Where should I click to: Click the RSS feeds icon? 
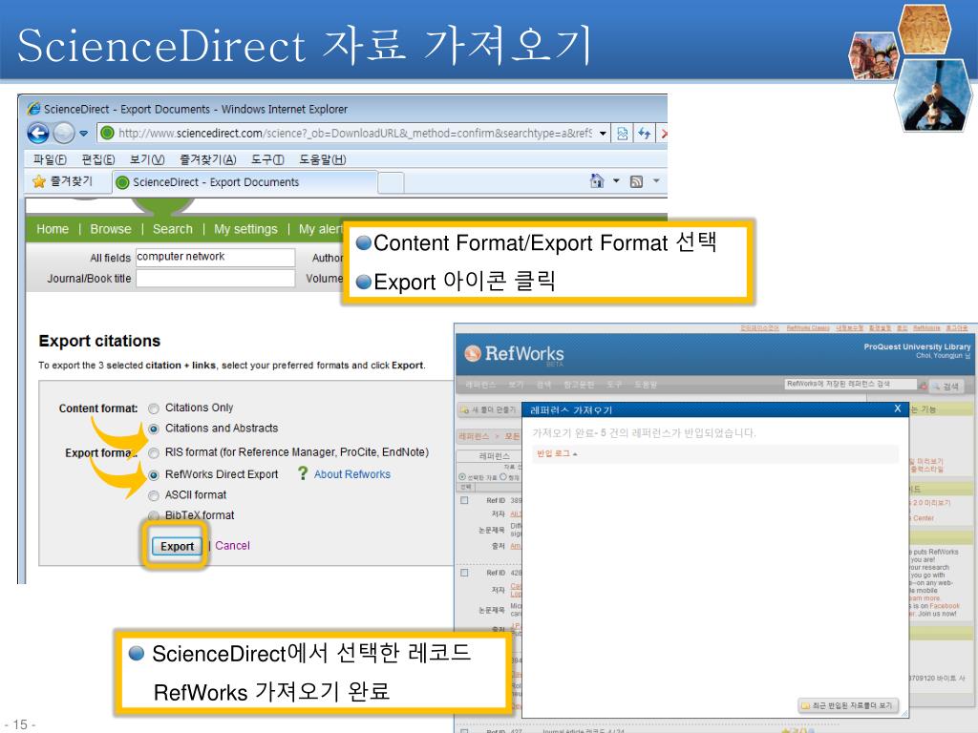pos(636,181)
